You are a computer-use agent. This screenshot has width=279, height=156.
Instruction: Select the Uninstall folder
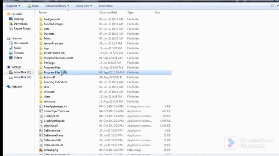[49, 92]
